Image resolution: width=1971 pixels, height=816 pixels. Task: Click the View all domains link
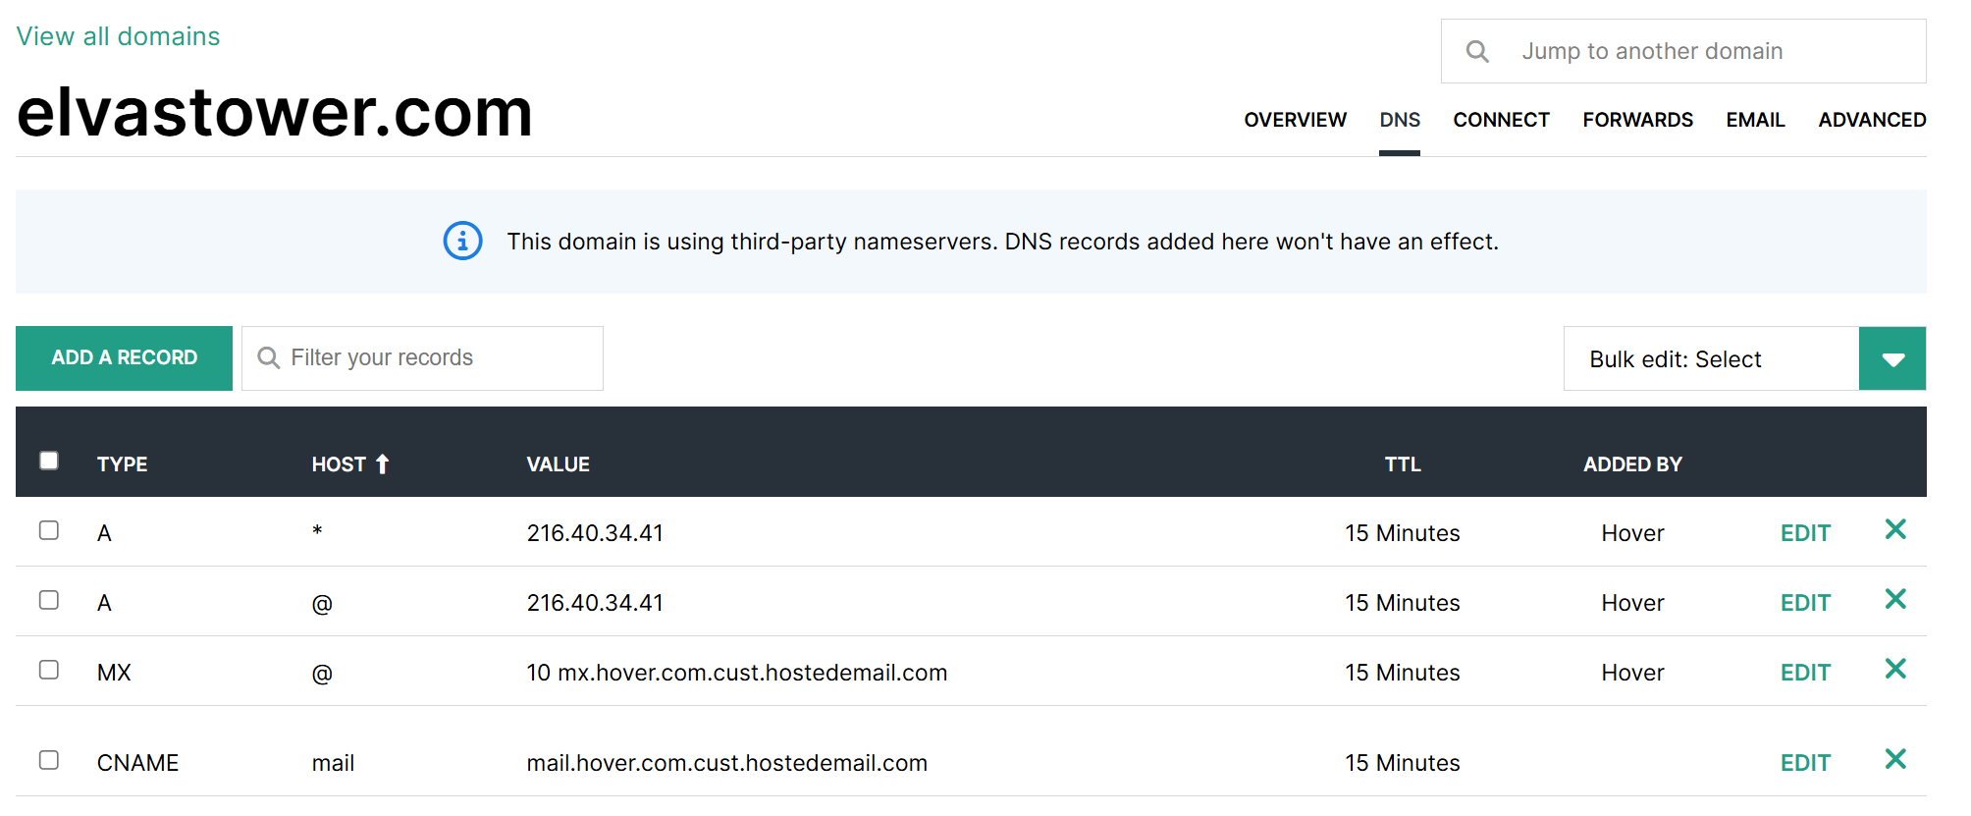pos(118,36)
